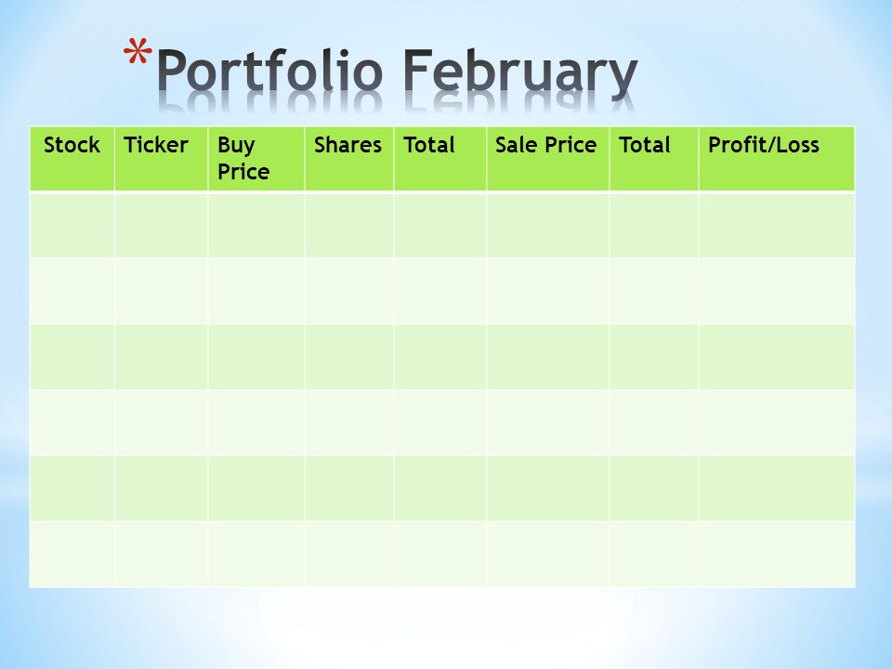Click the first empty cell under Stock
This screenshot has height=669, width=892.
click(72, 225)
